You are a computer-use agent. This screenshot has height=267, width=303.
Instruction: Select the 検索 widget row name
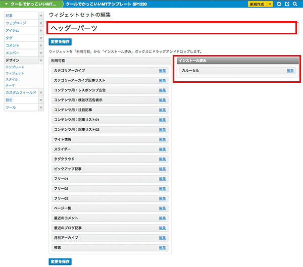[x=58, y=247]
